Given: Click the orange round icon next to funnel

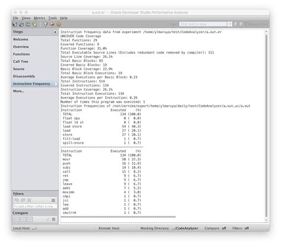Looking at the screenshot, I should [x=52, y=24].
